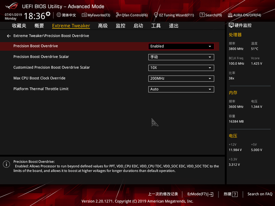Click the 5.000 V reading
Image resolution: width=275 pixels, height=206 pixels.
(x=257, y=150)
